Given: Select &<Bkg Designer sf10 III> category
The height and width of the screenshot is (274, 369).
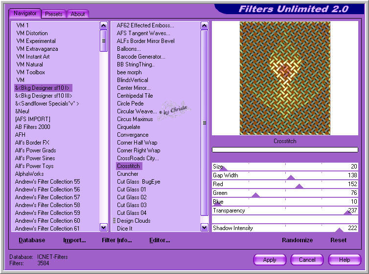Looking at the screenshot, I should point(44,96).
